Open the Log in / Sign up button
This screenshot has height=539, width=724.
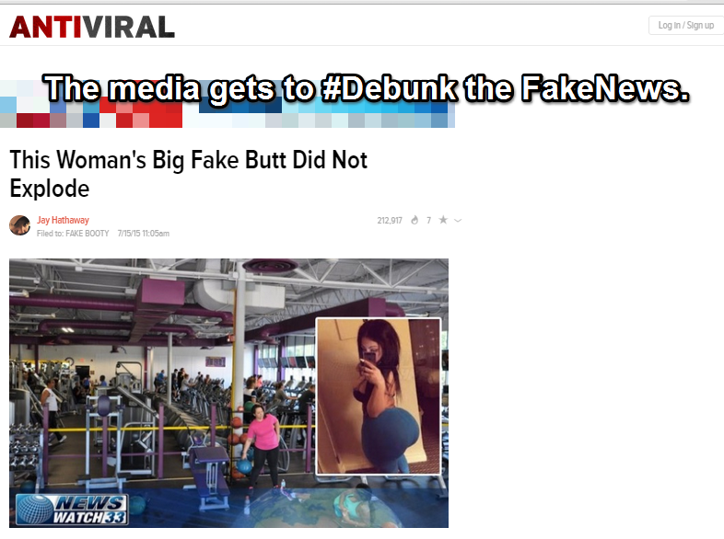point(685,26)
